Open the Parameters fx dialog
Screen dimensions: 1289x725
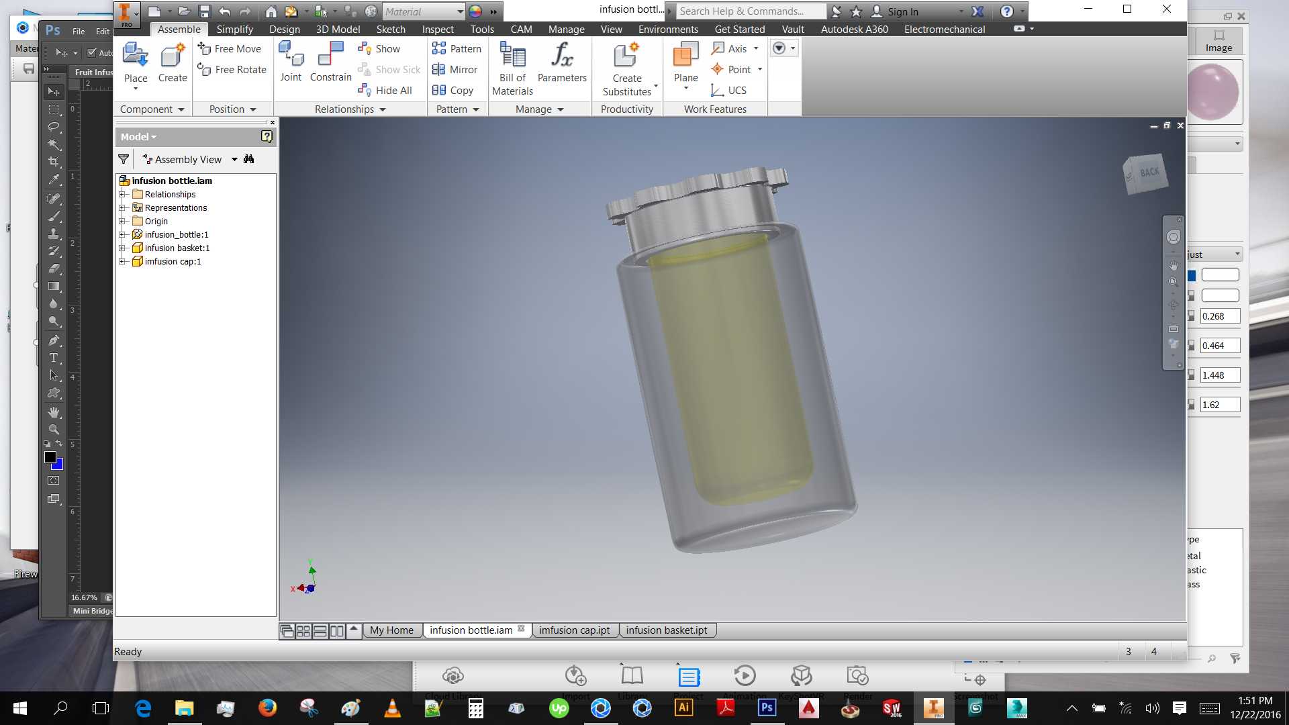pos(562,62)
